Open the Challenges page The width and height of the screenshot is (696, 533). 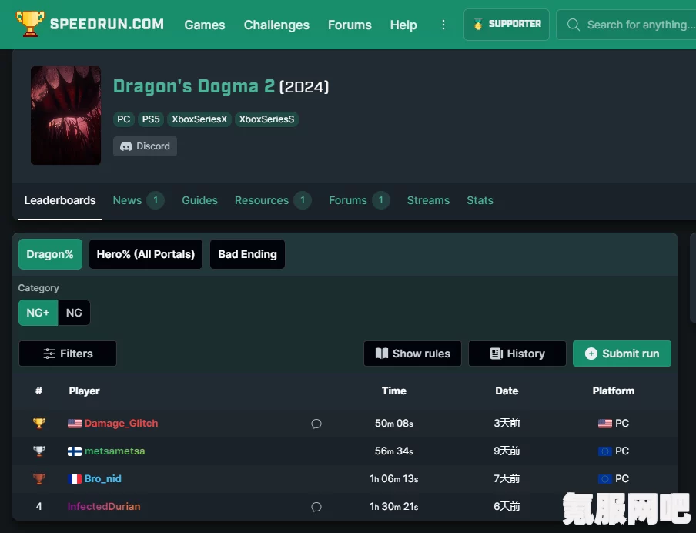[x=276, y=25]
